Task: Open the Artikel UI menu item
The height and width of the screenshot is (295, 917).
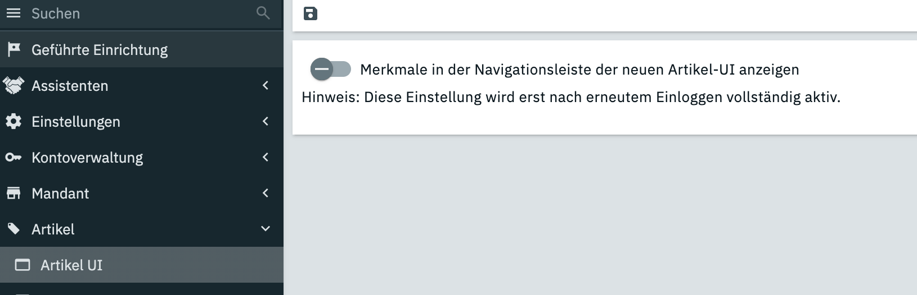Action: 71,265
